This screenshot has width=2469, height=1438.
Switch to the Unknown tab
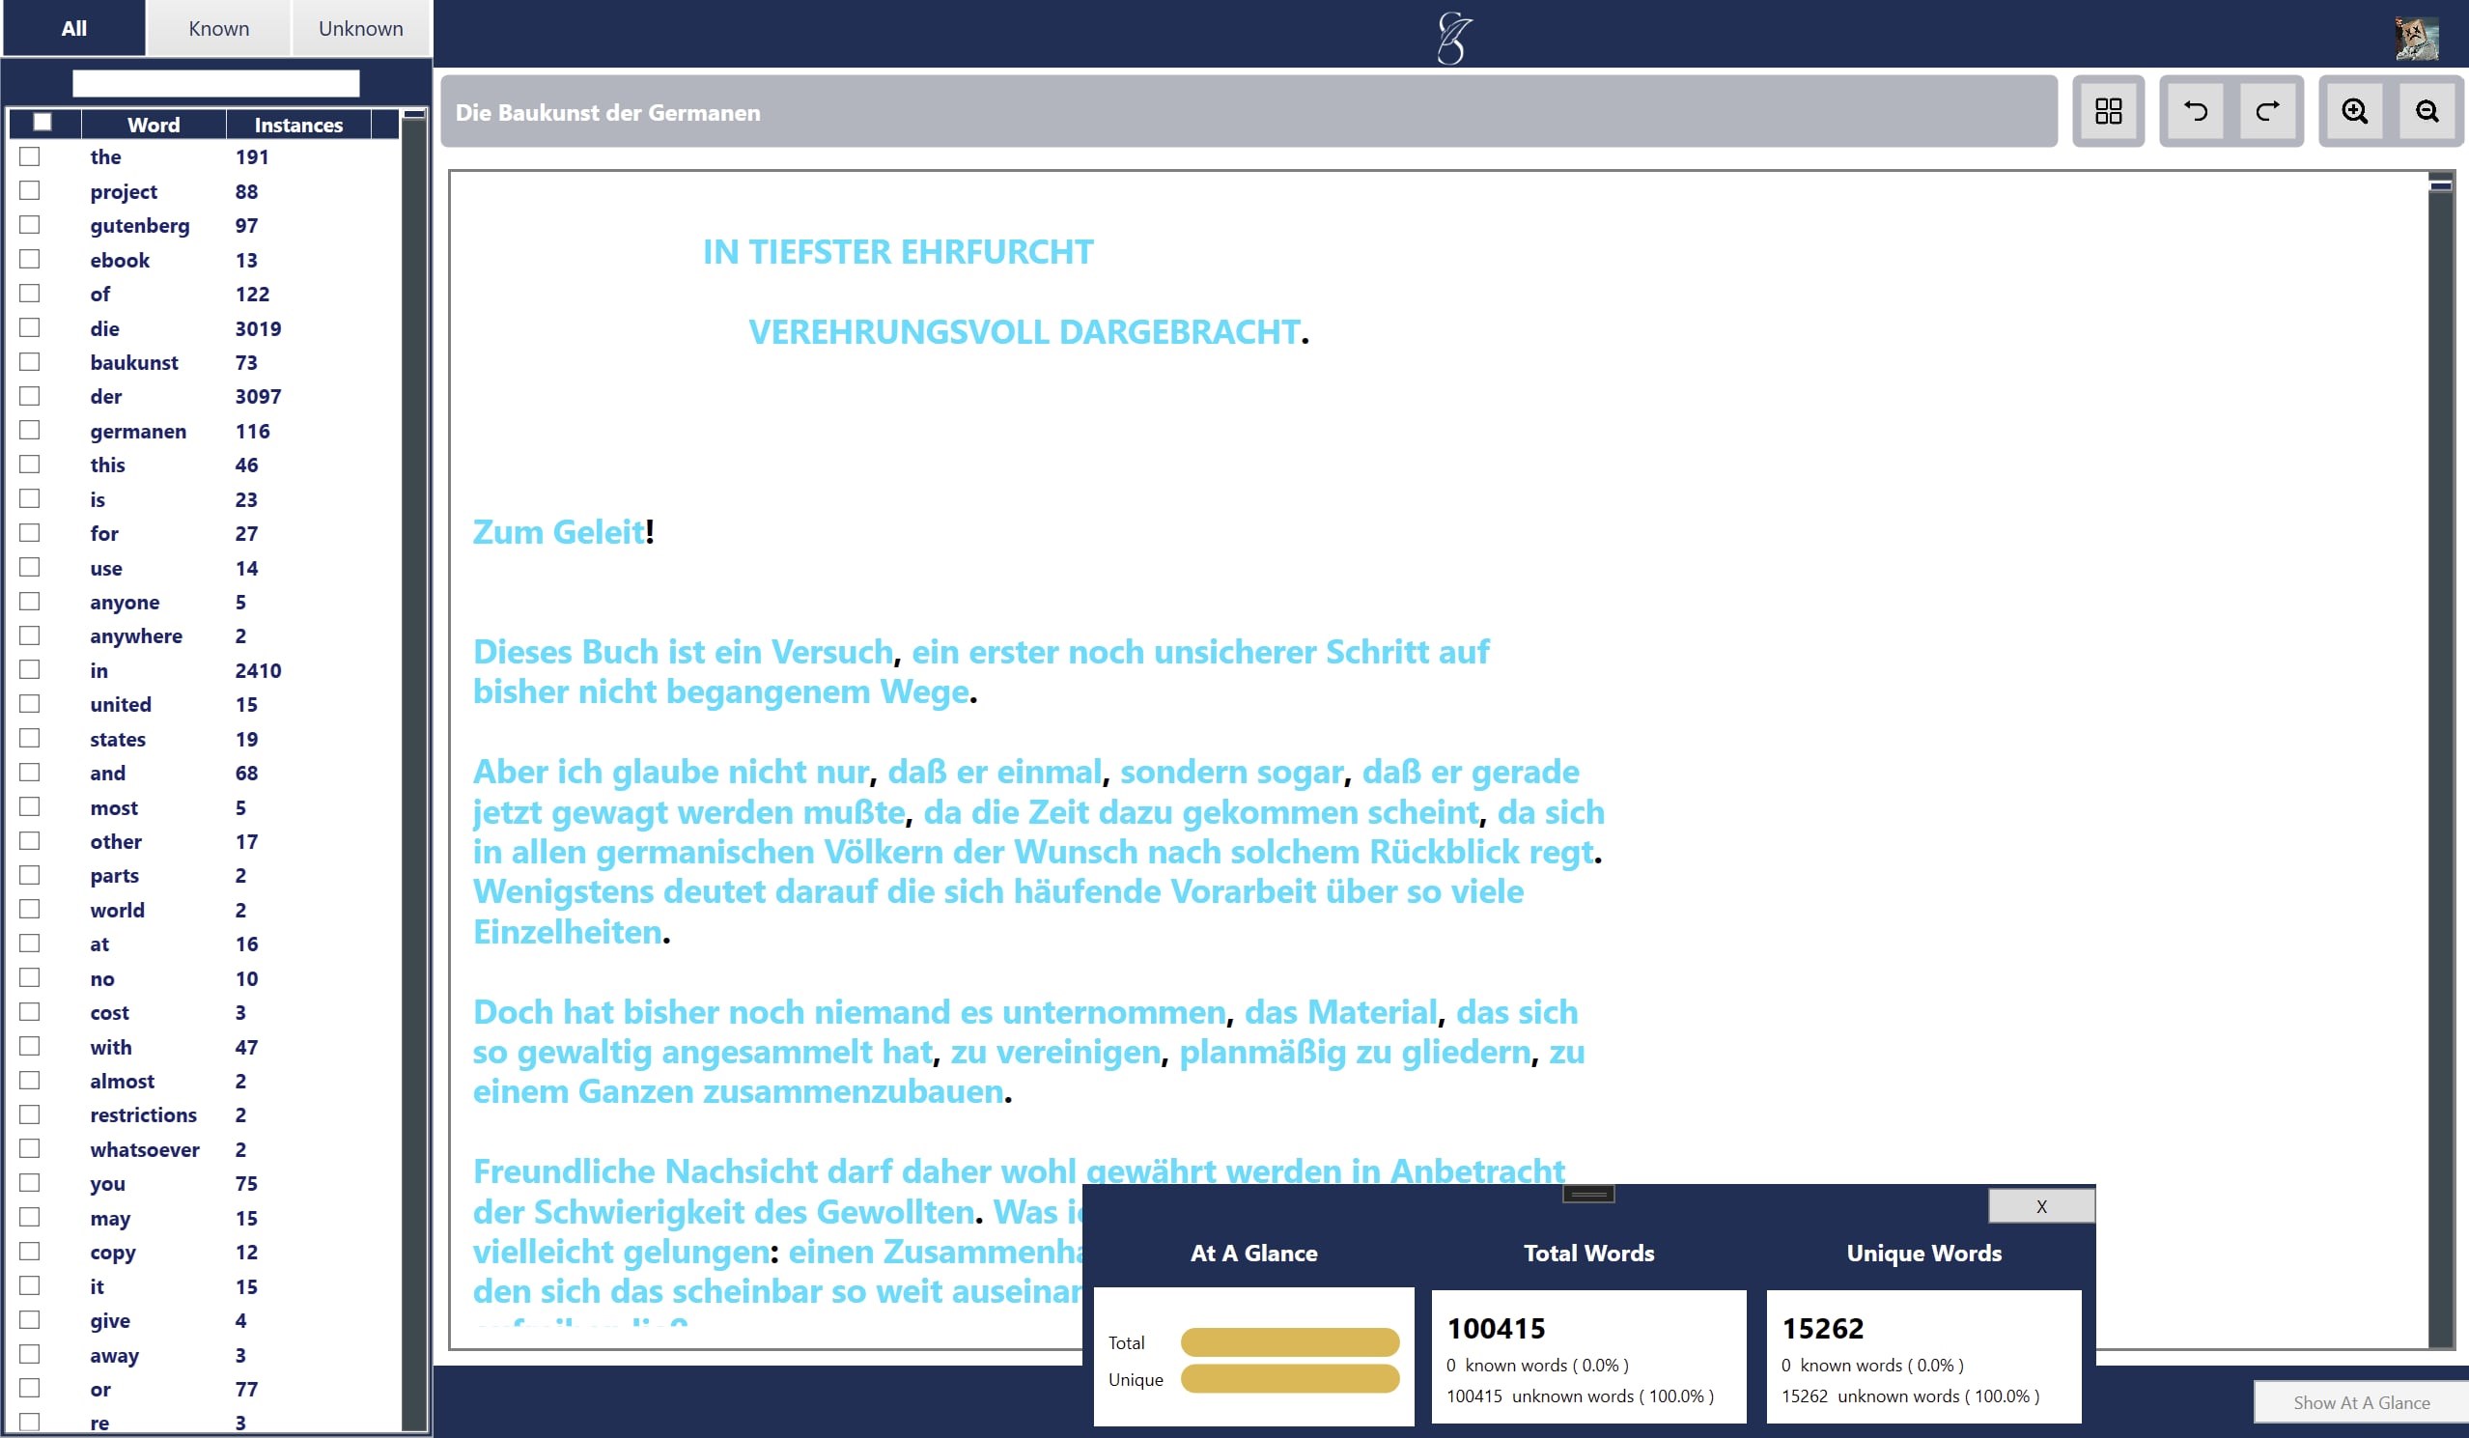click(360, 28)
